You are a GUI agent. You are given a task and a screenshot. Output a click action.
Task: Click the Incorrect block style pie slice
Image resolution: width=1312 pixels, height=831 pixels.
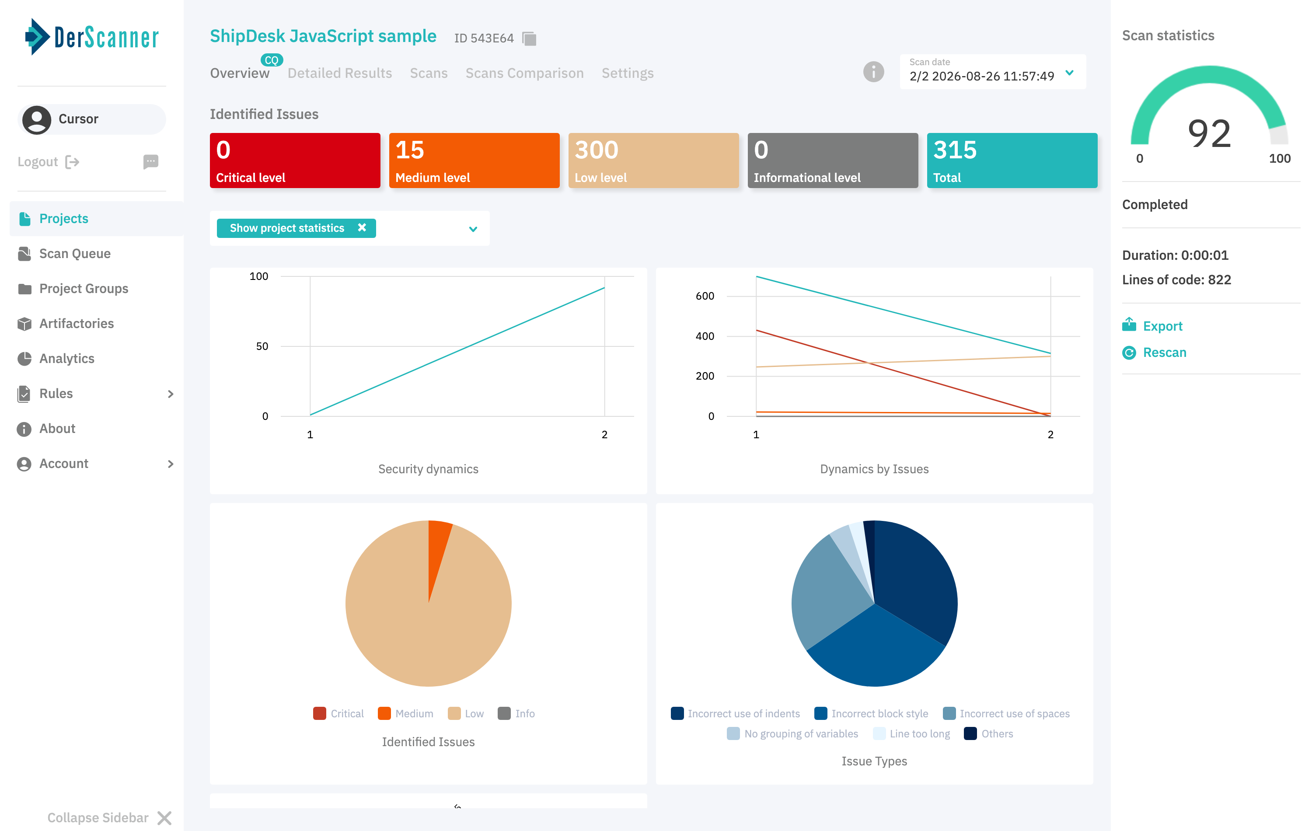tap(876, 649)
